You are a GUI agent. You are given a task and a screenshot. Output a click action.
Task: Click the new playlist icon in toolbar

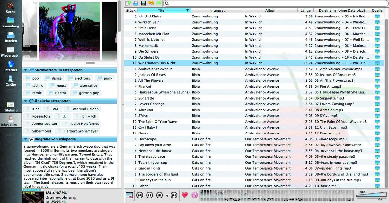click(129, 3)
